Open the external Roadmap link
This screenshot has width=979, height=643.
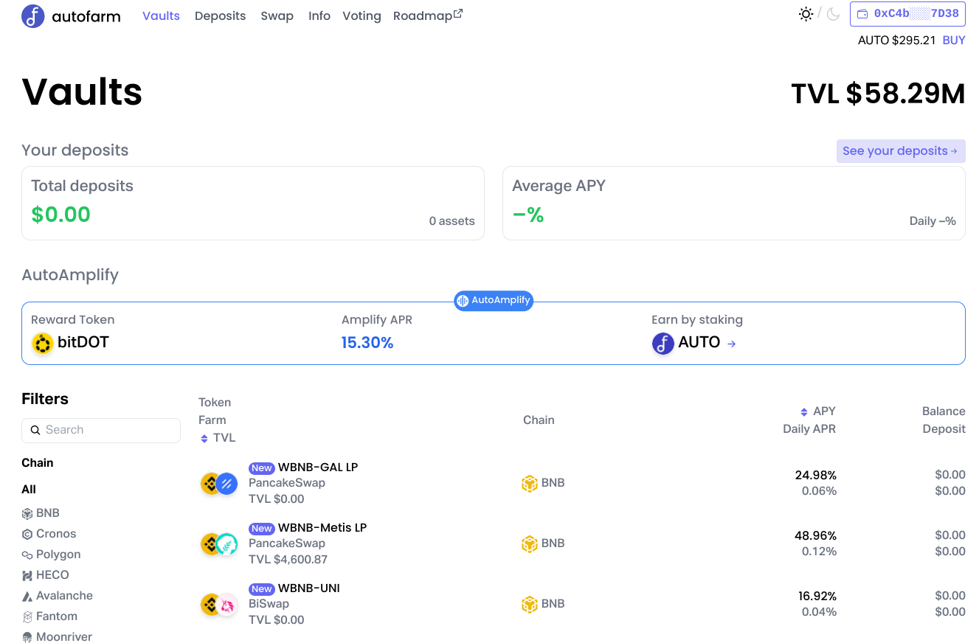[428, 15]
